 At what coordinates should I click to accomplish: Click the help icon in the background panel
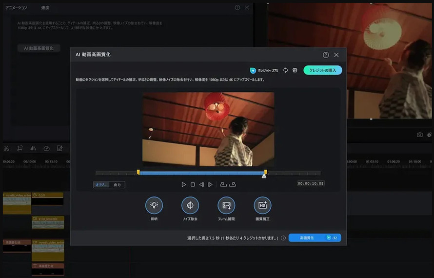(x=237, y=7)
